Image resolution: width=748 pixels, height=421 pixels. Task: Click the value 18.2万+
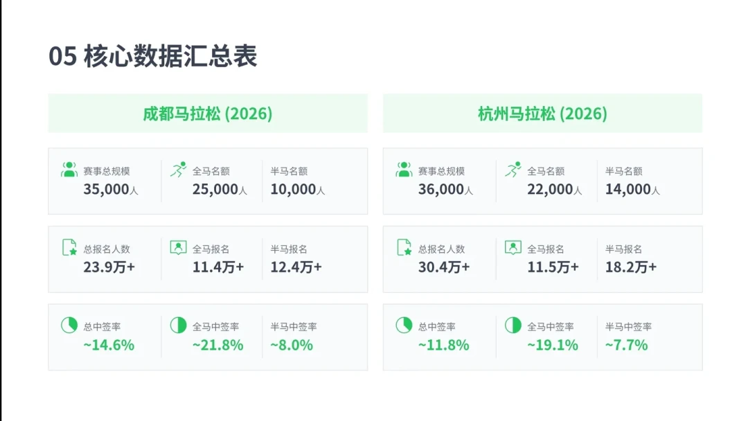631,267
